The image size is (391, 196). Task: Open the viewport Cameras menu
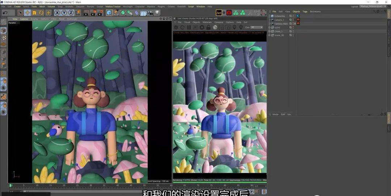click(24, 19)
